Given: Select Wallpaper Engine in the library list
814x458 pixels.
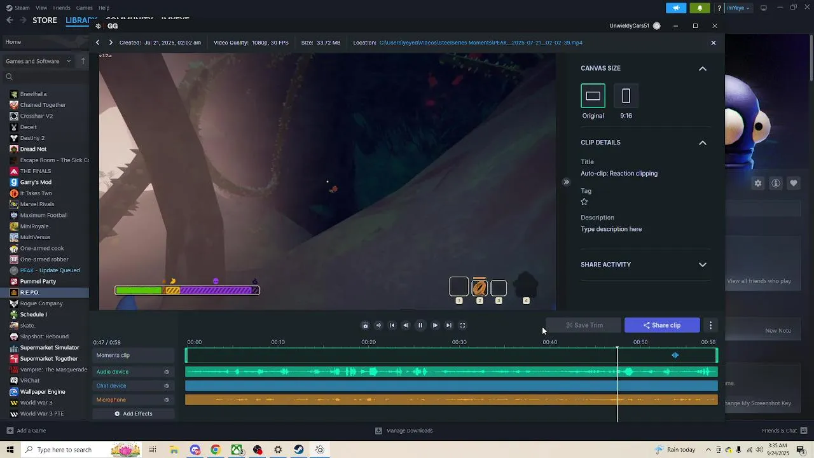Looking at the screenshot, I should point(43,392).
